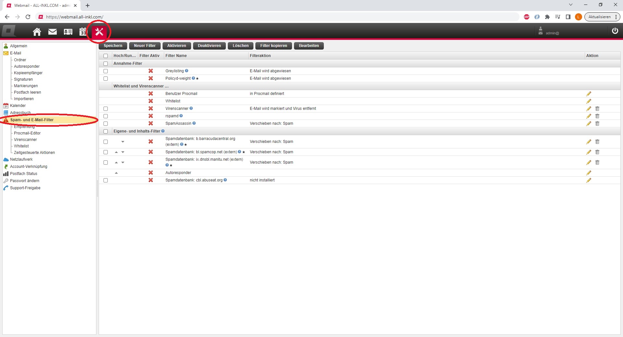Move b.barracudacentral.org filter down
623x337 pixels.
click(123, 142)
